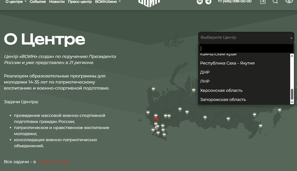This screenshot has height=171, width=297.
Task: Open site search magnifier icon
Action: click(x=275, y=2)
